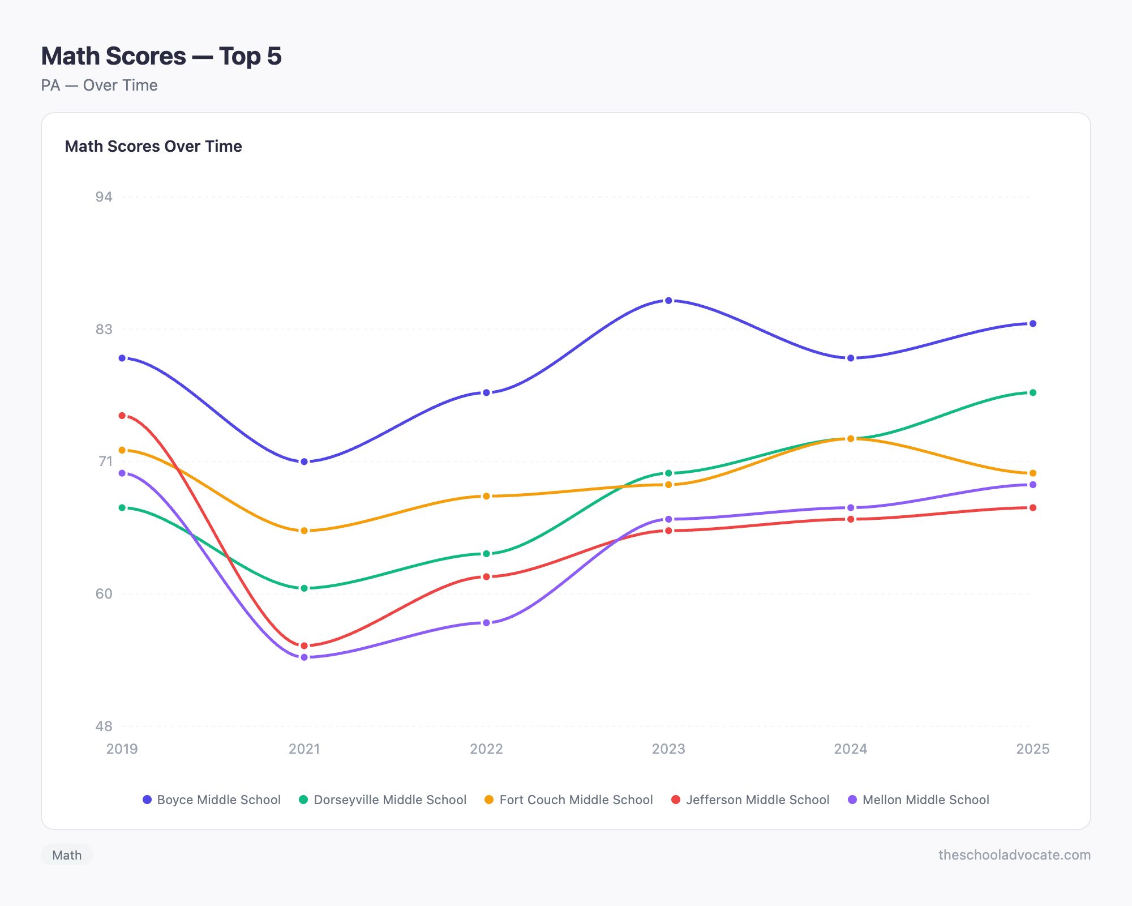Click the orange Fort Couch legend color dot
The width and height of the screenshot is (1132, 906).
click(489, 800)
